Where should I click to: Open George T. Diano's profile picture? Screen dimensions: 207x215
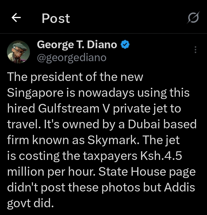[x=18, y=52]
